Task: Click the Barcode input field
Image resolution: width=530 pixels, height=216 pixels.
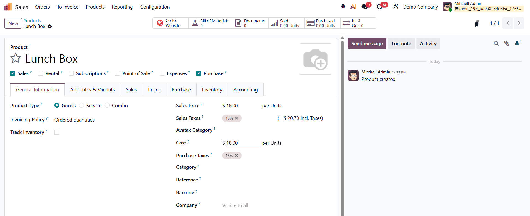Action: (277, 193)
